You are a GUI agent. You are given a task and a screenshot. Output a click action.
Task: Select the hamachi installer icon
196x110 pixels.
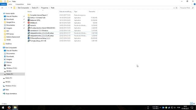pyautogui.click(x=28, y=25)
